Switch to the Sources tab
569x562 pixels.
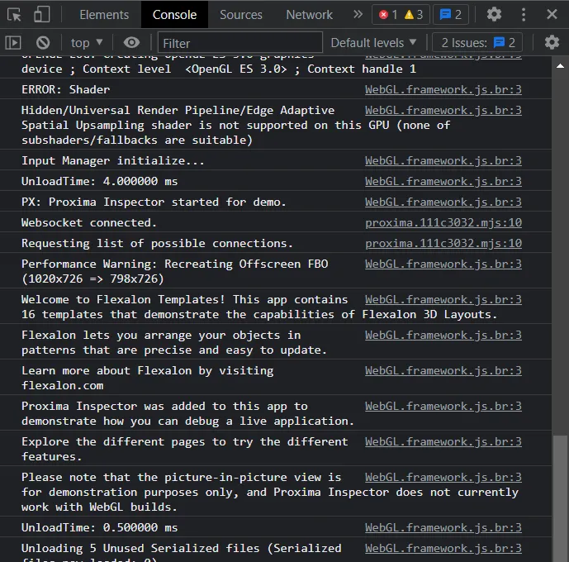coord(241,15)
